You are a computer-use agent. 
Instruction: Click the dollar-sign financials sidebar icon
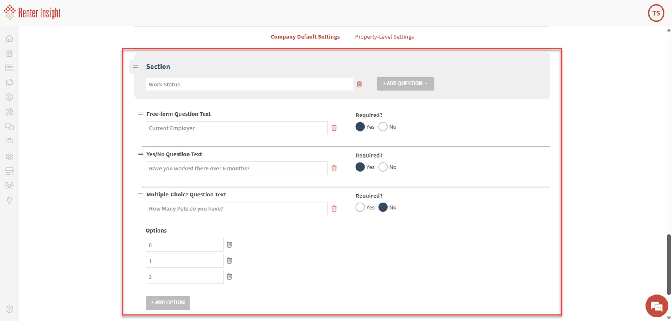[9, 97]
